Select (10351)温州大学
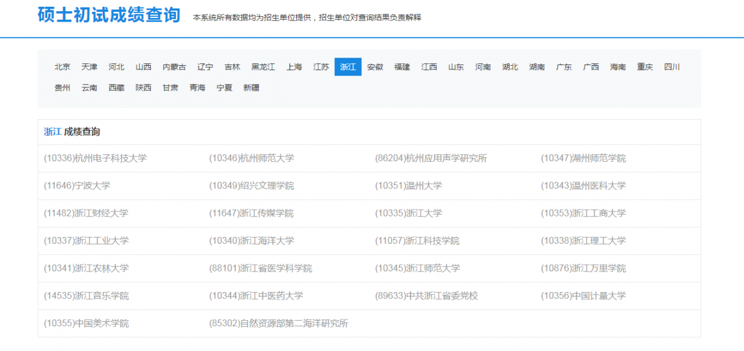This screenshot has height=351, width=744. click(x=409, y=185)
